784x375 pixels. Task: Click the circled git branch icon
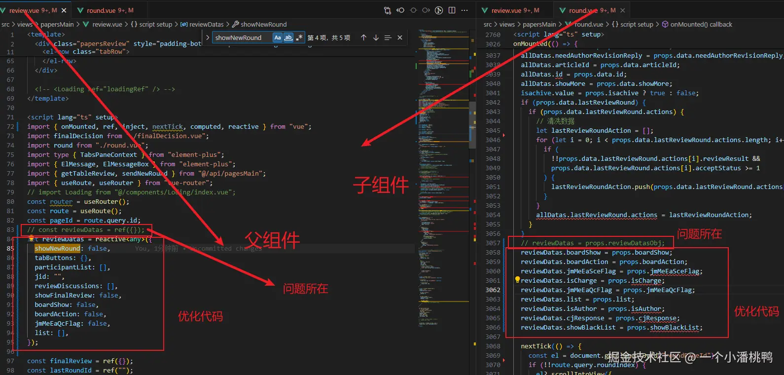(x=439, y=10)
